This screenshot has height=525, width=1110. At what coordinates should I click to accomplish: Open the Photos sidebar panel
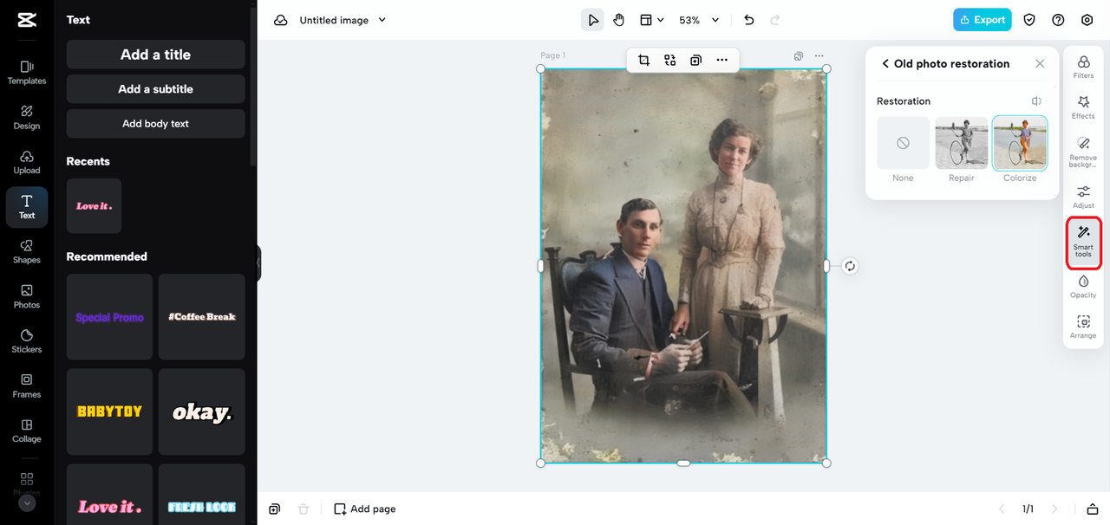(x=27, y=297)
